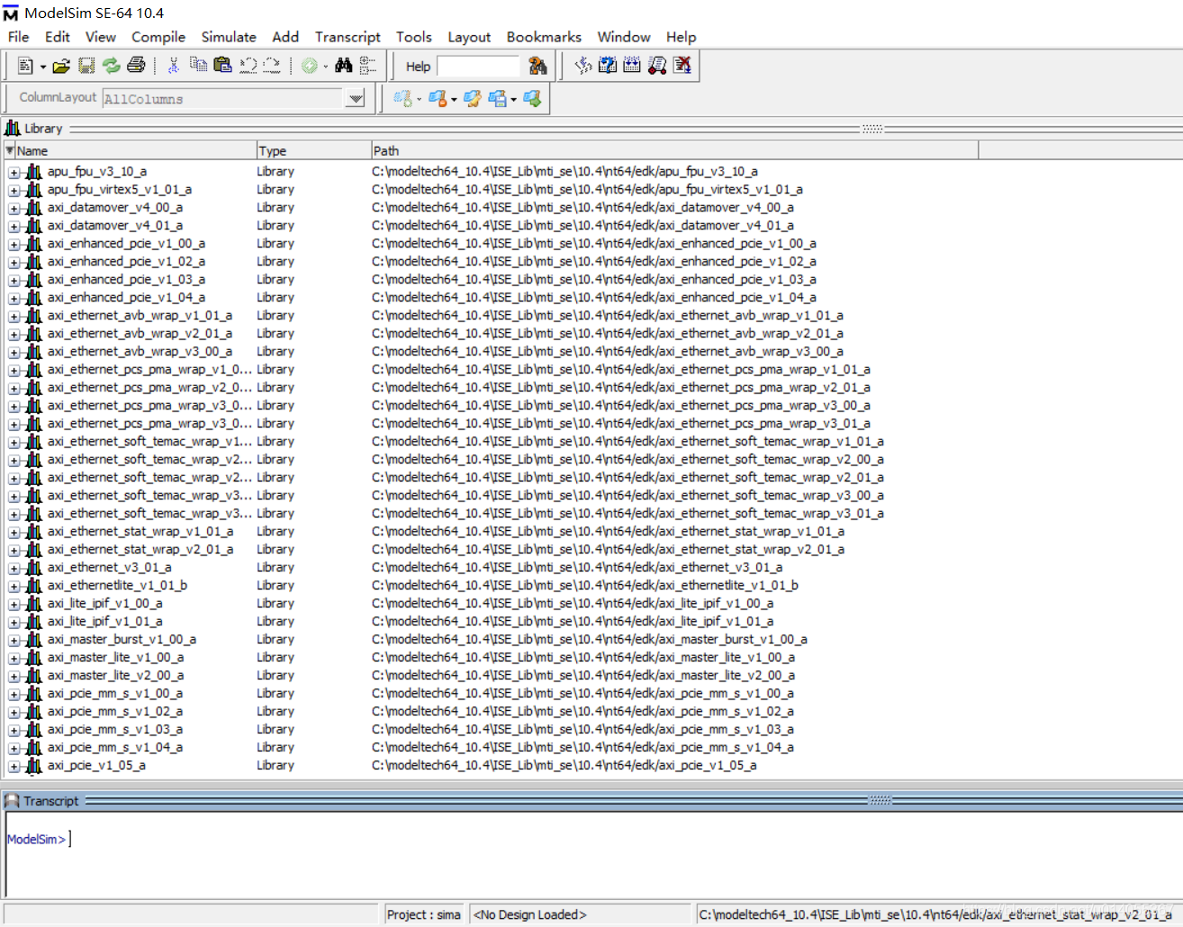Viewport: 1183px width, 927px height.
Task: Click the Print toolbar icon
Action: [136, 66]
